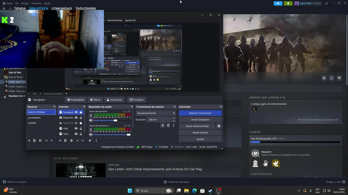The width and height of the screenshot is (348, 195).
Task: Hide the subs source eye icon
Action: pos(76,134)
